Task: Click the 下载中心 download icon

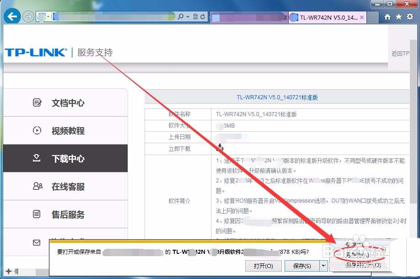Action: (37, 158)
